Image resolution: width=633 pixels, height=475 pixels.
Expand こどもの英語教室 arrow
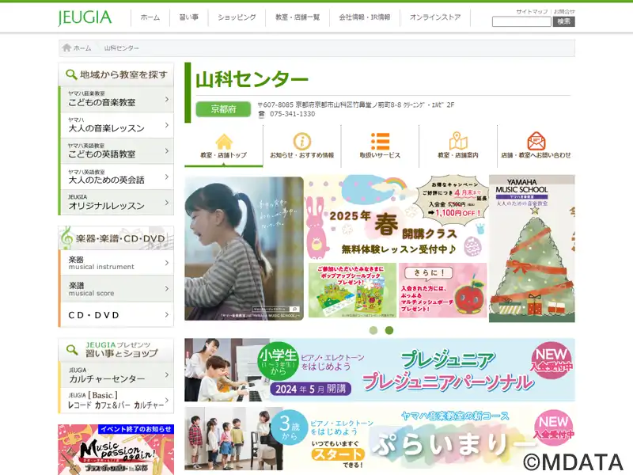point(167,151)
